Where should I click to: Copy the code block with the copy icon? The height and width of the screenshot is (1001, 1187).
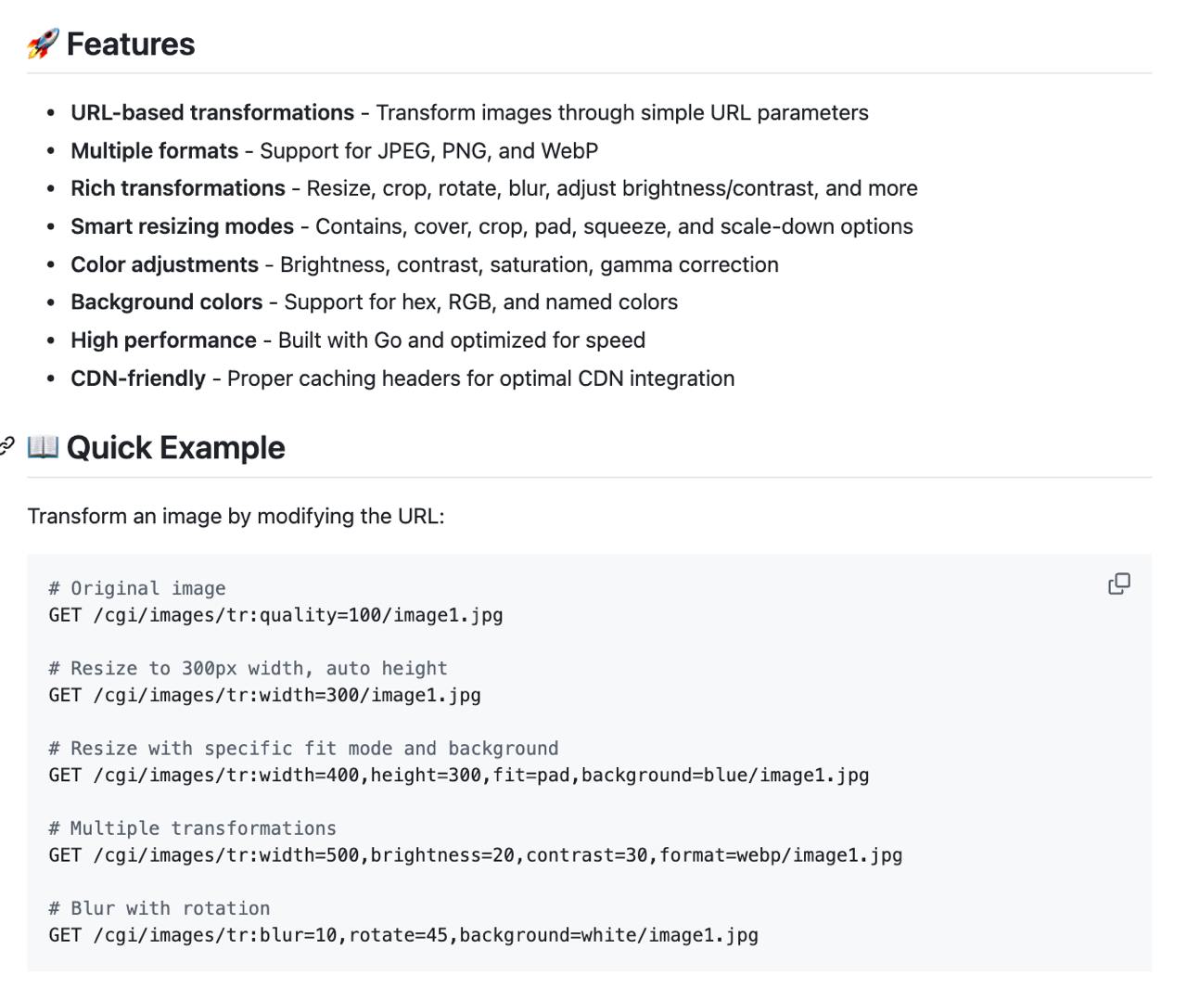(x=1119, y=584)
